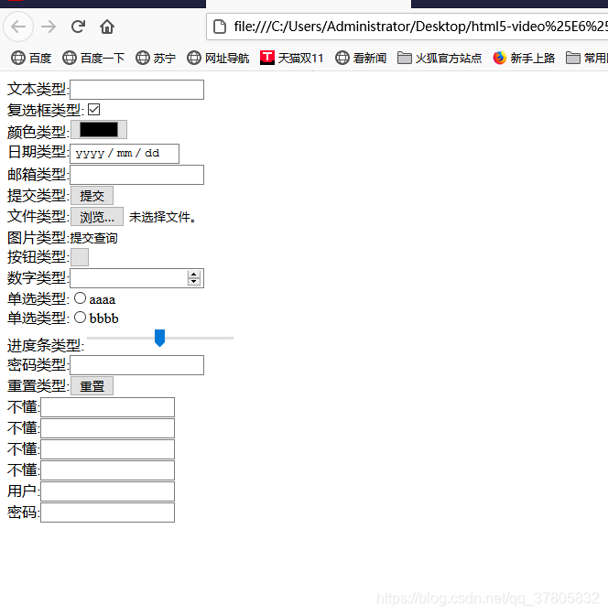Decrease number with the down spinner arrow
The image size is (608, 615).
point(194,282)
